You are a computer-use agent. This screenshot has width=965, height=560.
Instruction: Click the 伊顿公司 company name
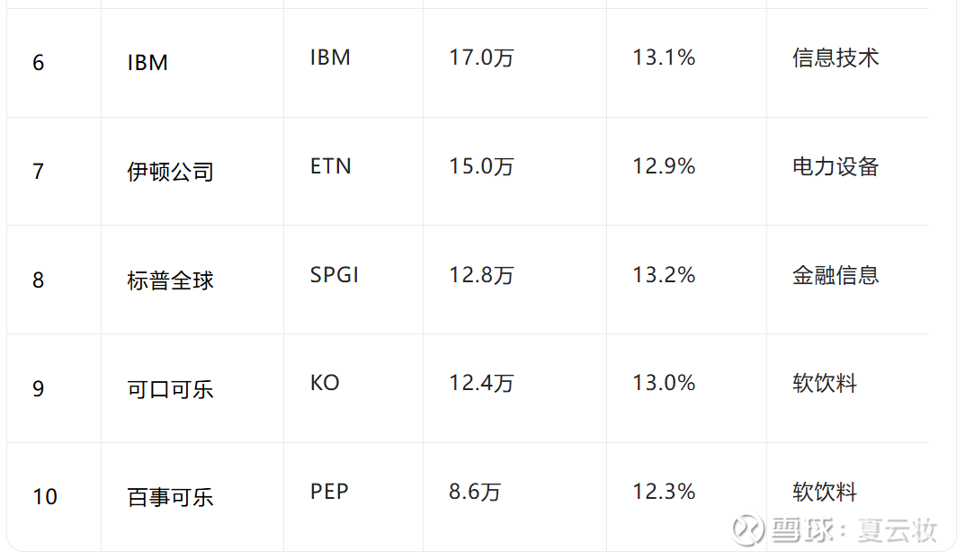(x=170, y=172)
